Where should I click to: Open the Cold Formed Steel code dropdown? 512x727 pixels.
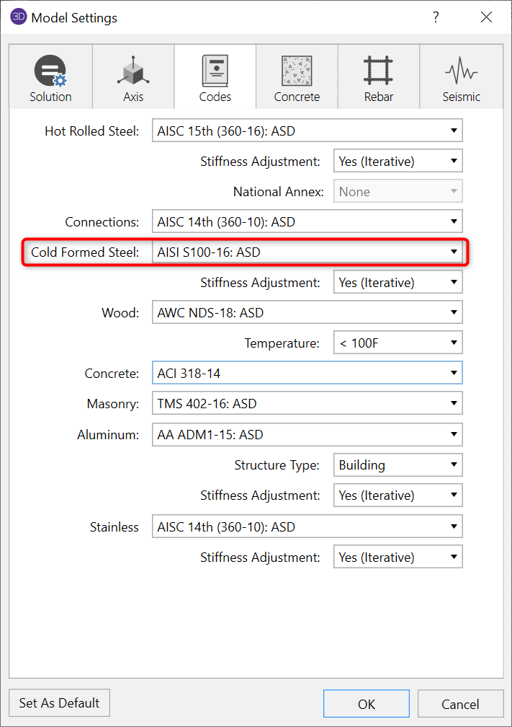(307, 252)
